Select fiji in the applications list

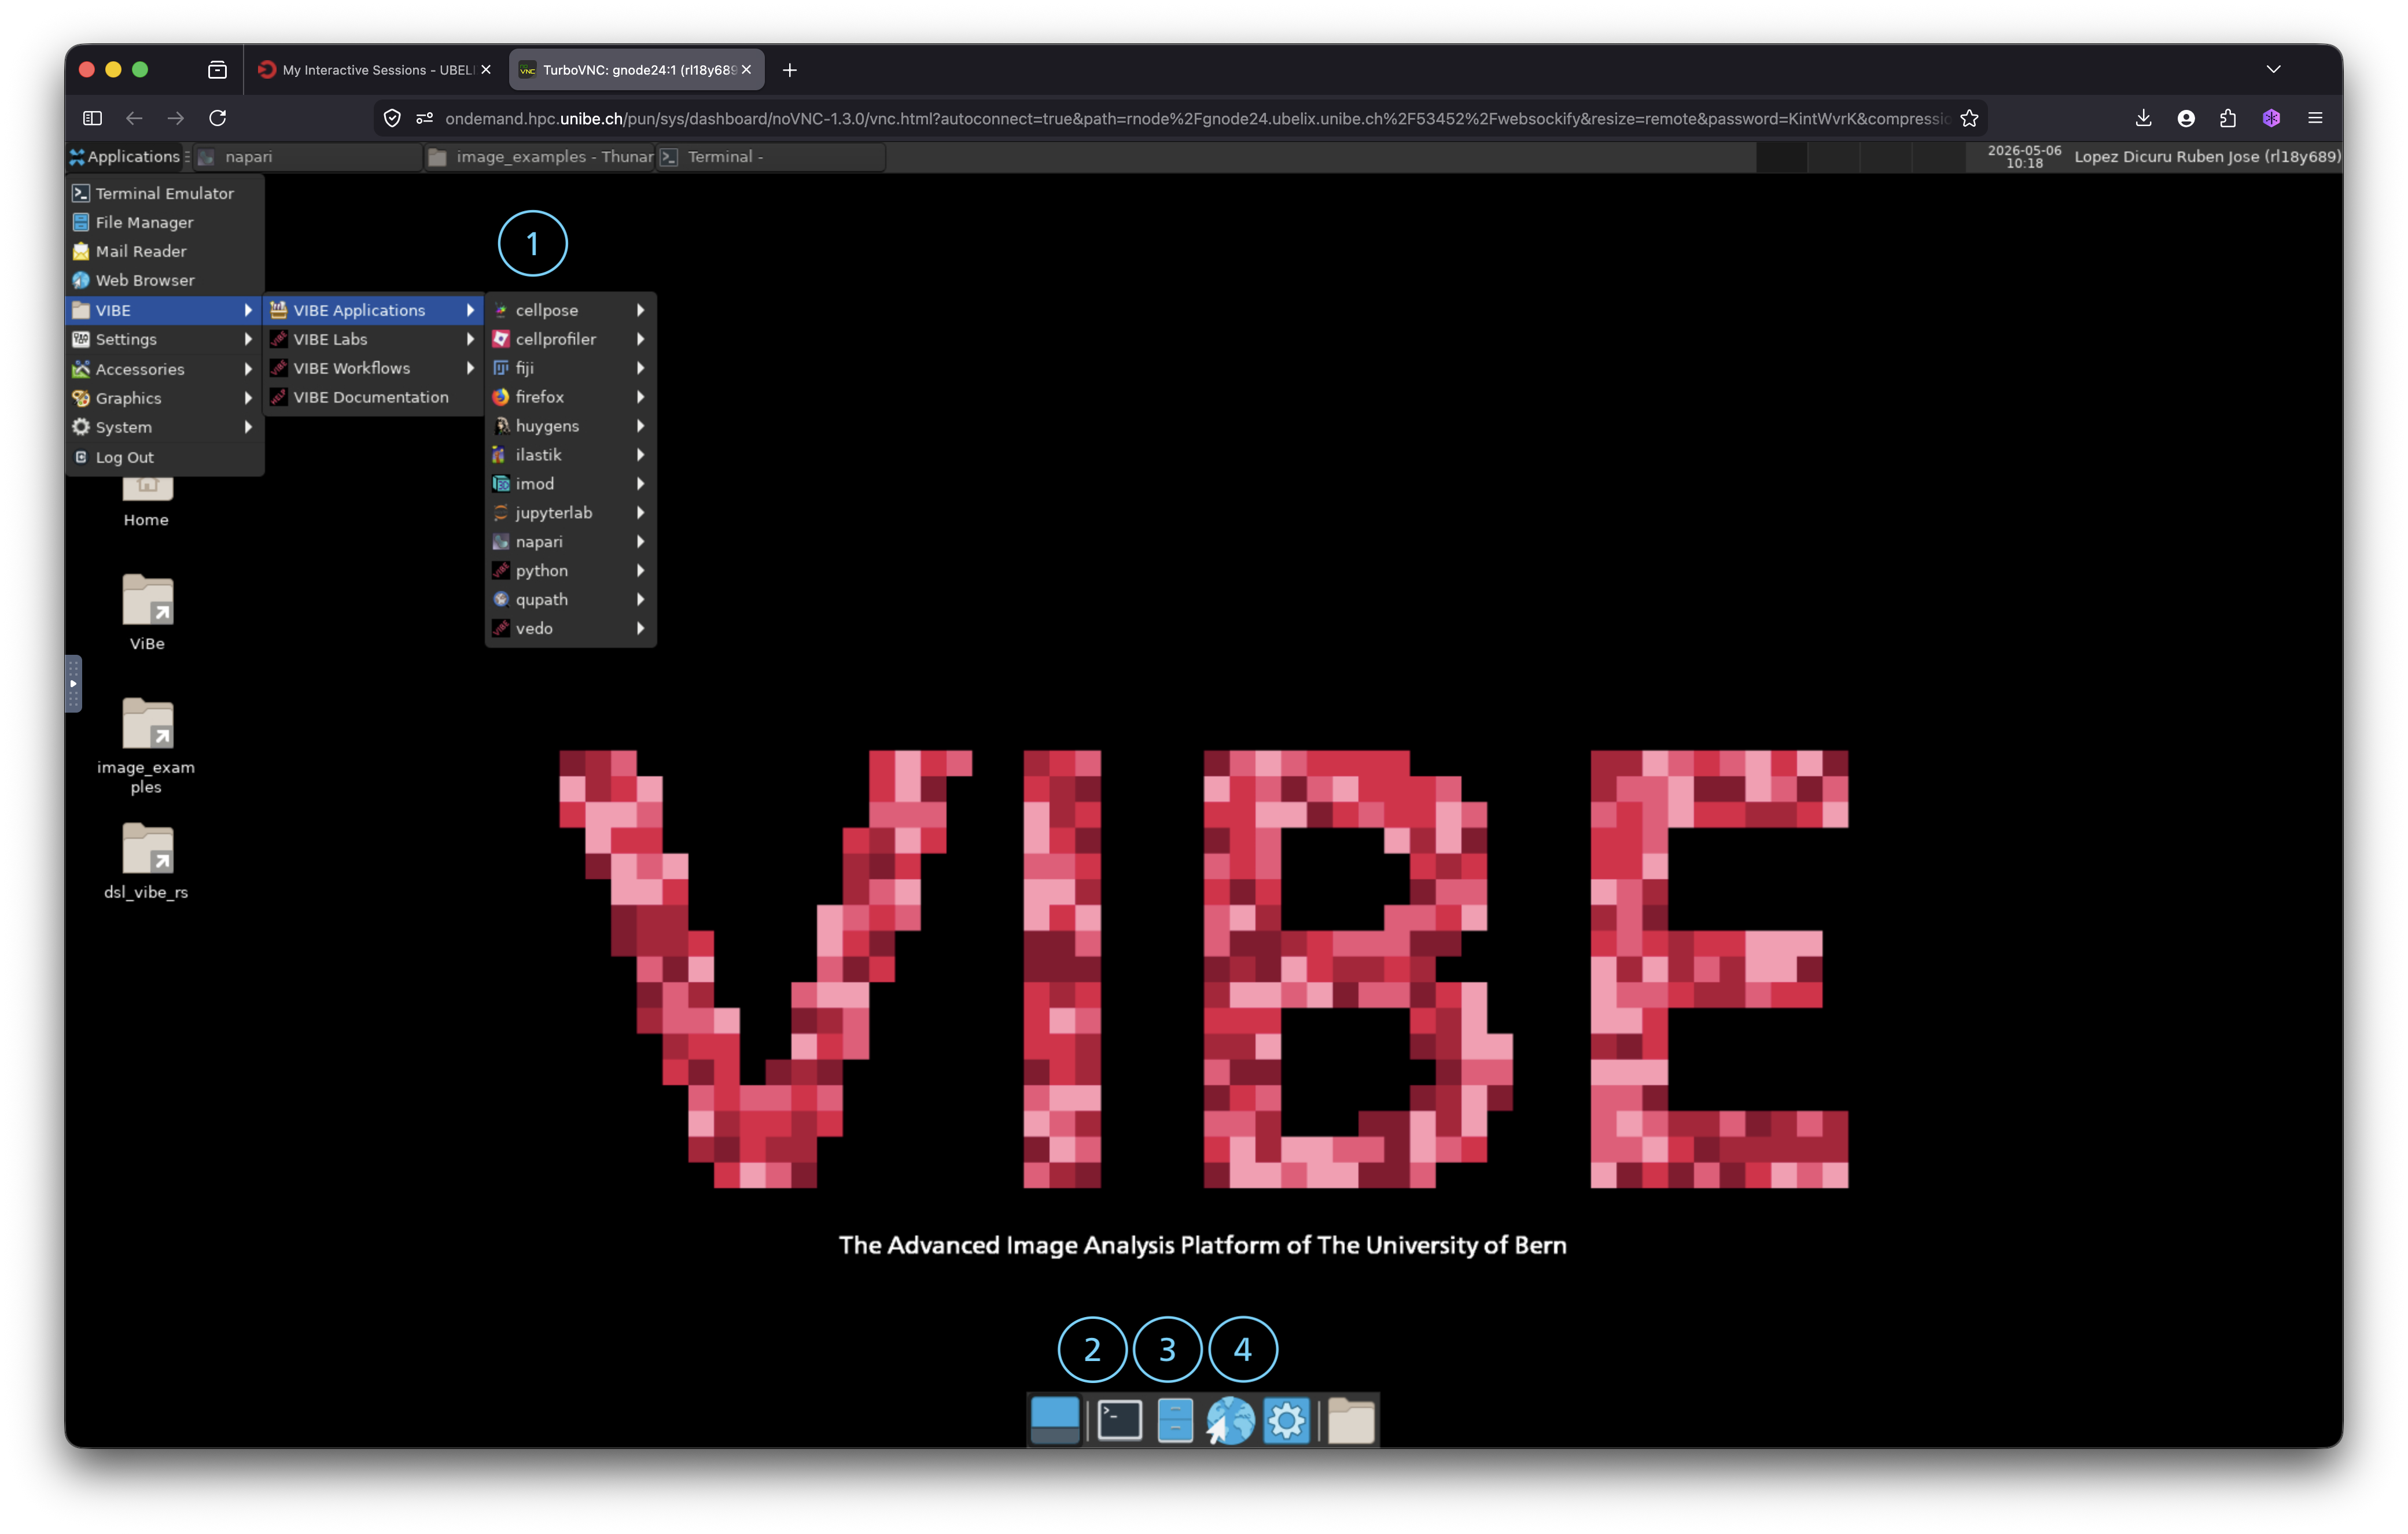570,368
